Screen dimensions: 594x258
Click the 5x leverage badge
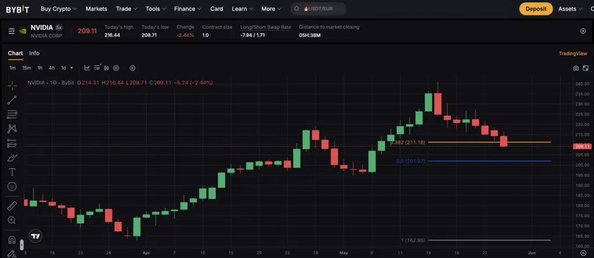(x=59, y=28)
